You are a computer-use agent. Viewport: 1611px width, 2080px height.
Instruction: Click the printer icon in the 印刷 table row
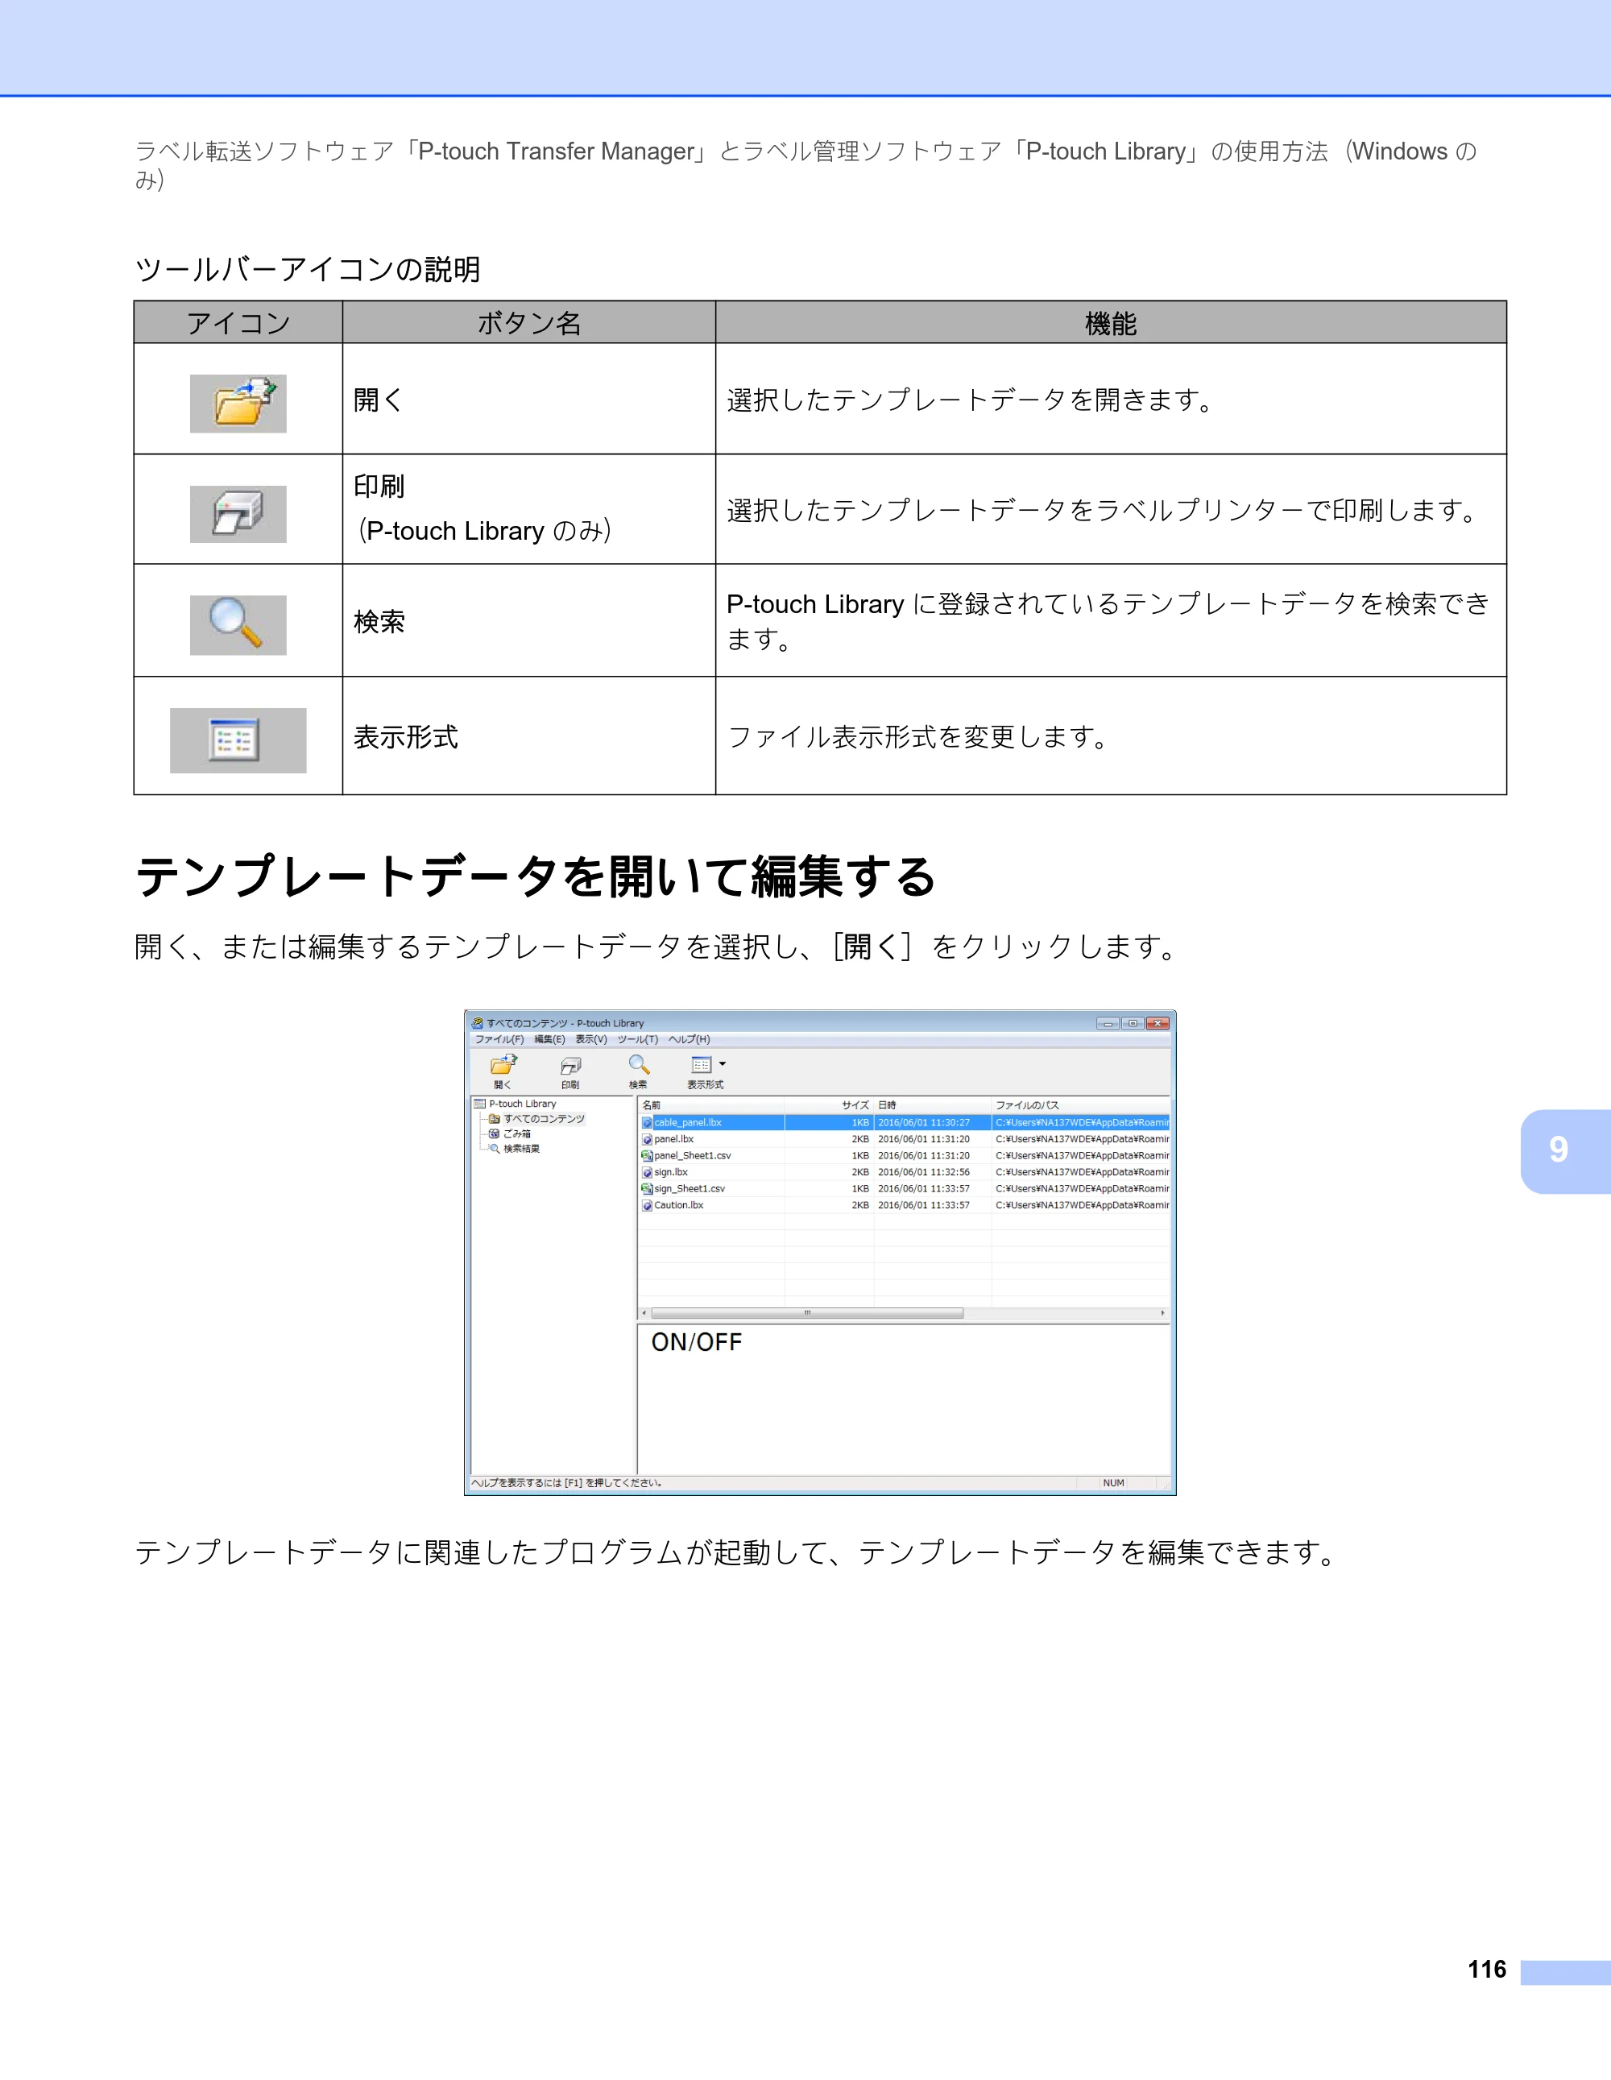point(237,513)
